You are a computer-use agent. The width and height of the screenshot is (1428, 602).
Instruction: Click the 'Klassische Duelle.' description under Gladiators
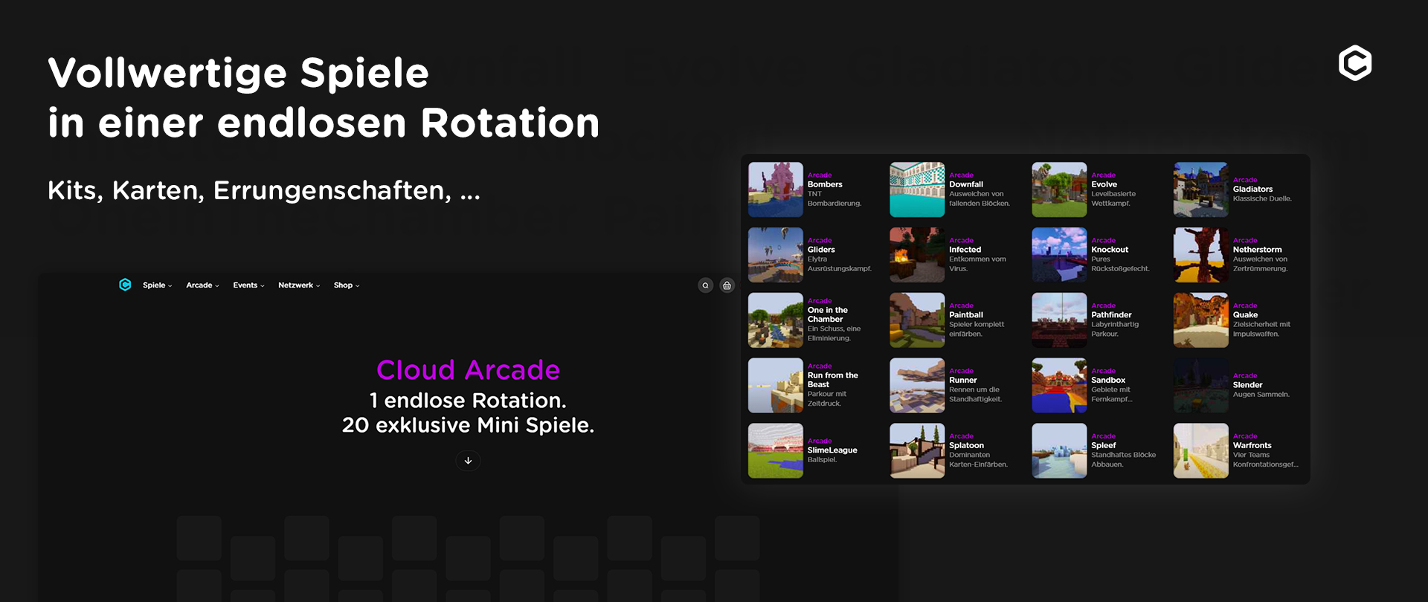coord(1262,198)
